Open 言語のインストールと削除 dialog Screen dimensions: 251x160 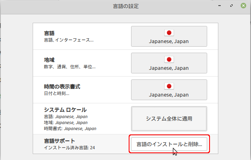click(169, 144)
